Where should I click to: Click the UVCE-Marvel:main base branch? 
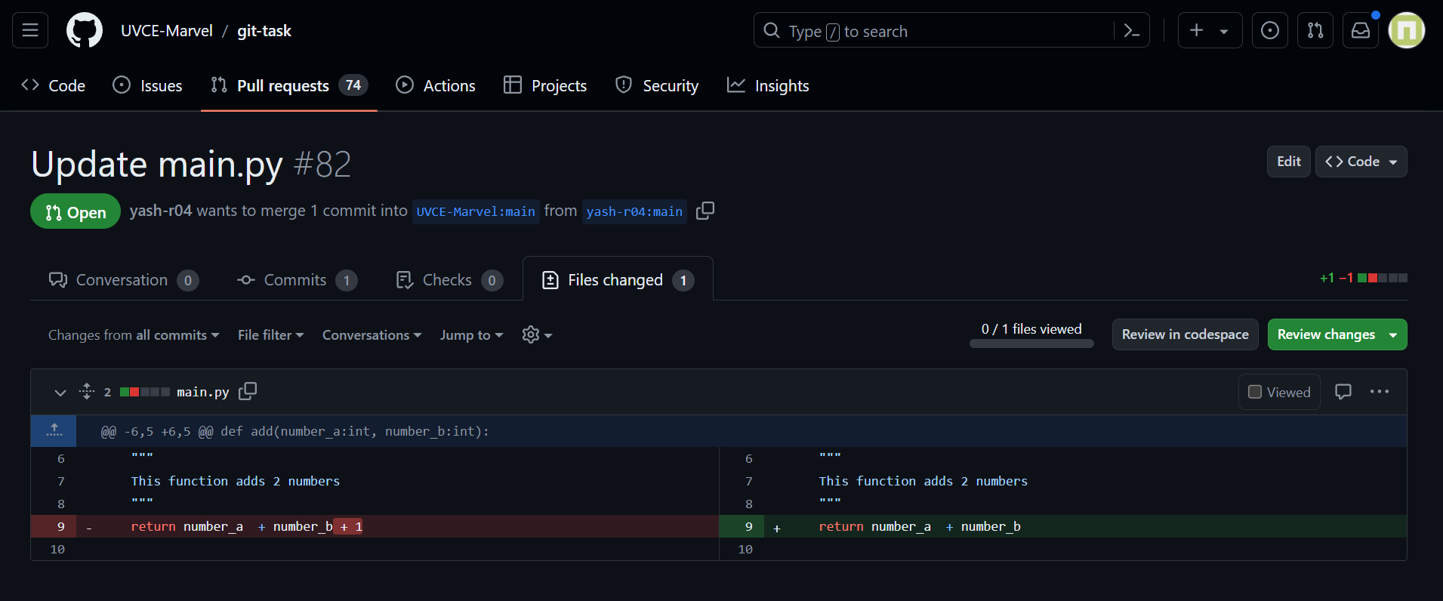tap(476, 211)
